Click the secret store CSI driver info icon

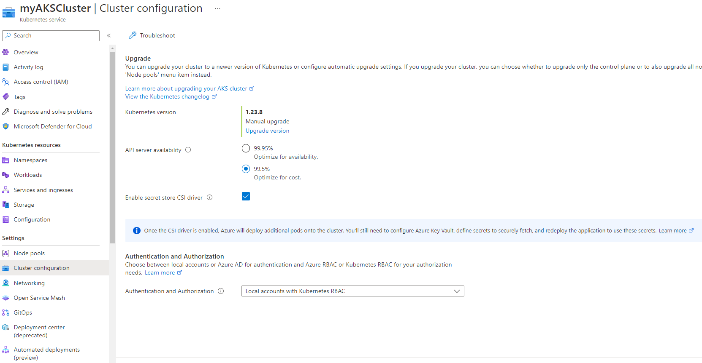210,198
